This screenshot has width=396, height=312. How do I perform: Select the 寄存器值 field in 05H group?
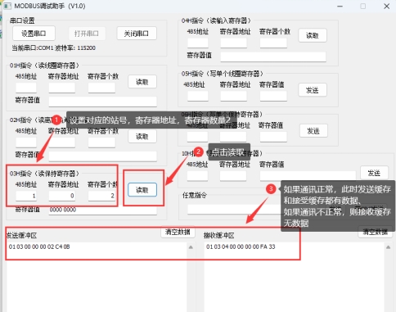click(x=273, y=96)
